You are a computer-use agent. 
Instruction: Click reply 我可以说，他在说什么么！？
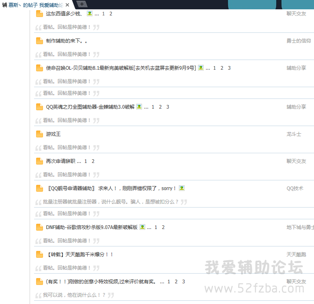[74, 295]
